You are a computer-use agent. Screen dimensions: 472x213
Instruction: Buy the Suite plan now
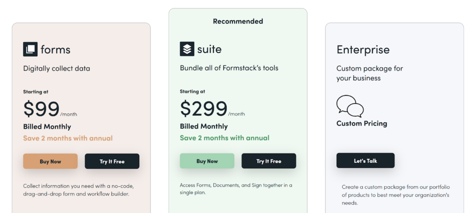207,161
